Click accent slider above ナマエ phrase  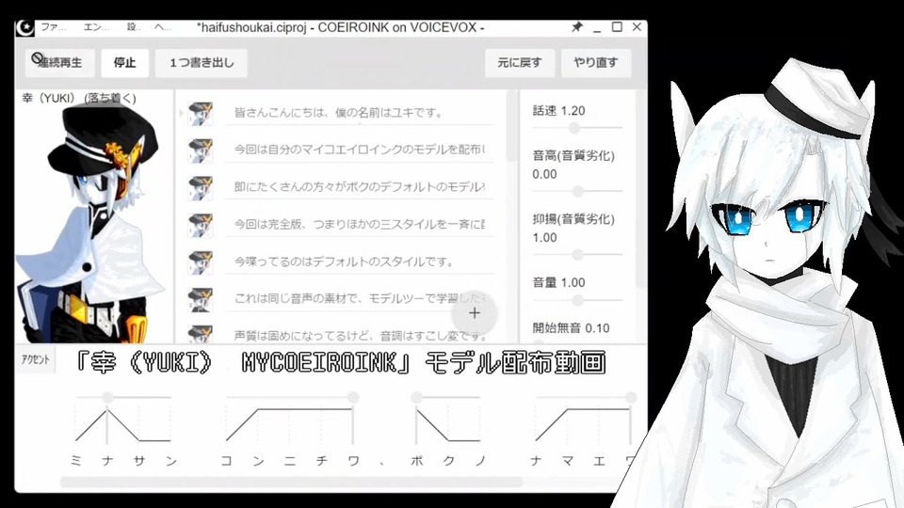pyautogui.click(x=584, y=397)
